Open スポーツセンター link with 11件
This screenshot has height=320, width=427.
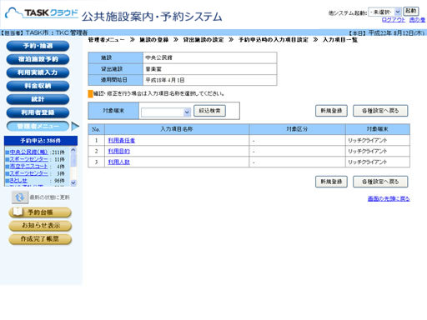28,159
